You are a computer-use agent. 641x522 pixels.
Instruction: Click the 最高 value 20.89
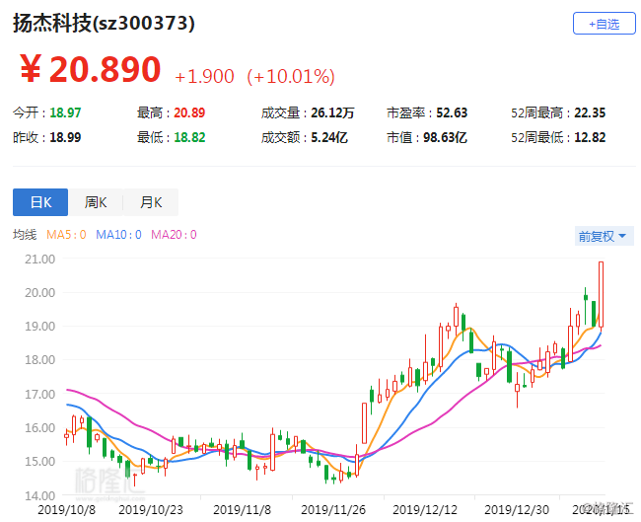(x=189, y=112)
